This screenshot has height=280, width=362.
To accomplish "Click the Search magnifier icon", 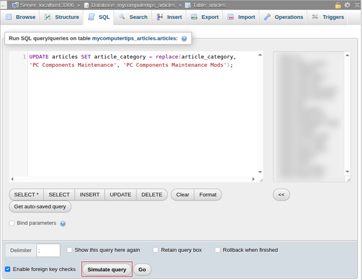I will click(x=122, y=17).
